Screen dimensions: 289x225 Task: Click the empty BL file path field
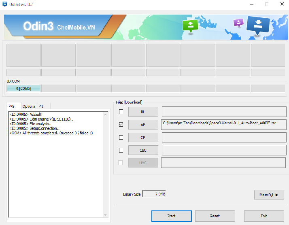click(x=224, y=112)
